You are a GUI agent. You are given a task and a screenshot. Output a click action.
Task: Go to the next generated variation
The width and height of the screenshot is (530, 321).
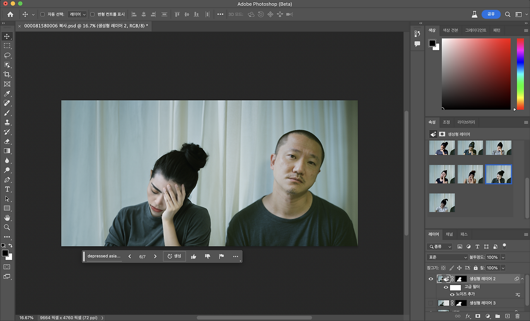(x=155, y=256)
